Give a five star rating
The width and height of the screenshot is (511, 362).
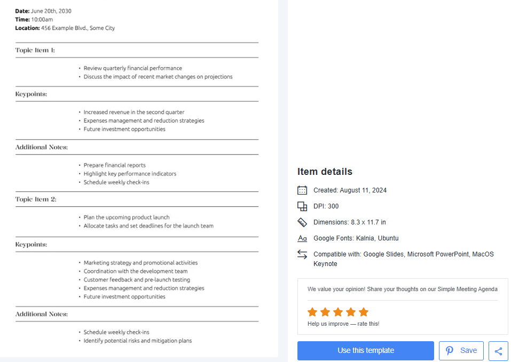point(364,312)
